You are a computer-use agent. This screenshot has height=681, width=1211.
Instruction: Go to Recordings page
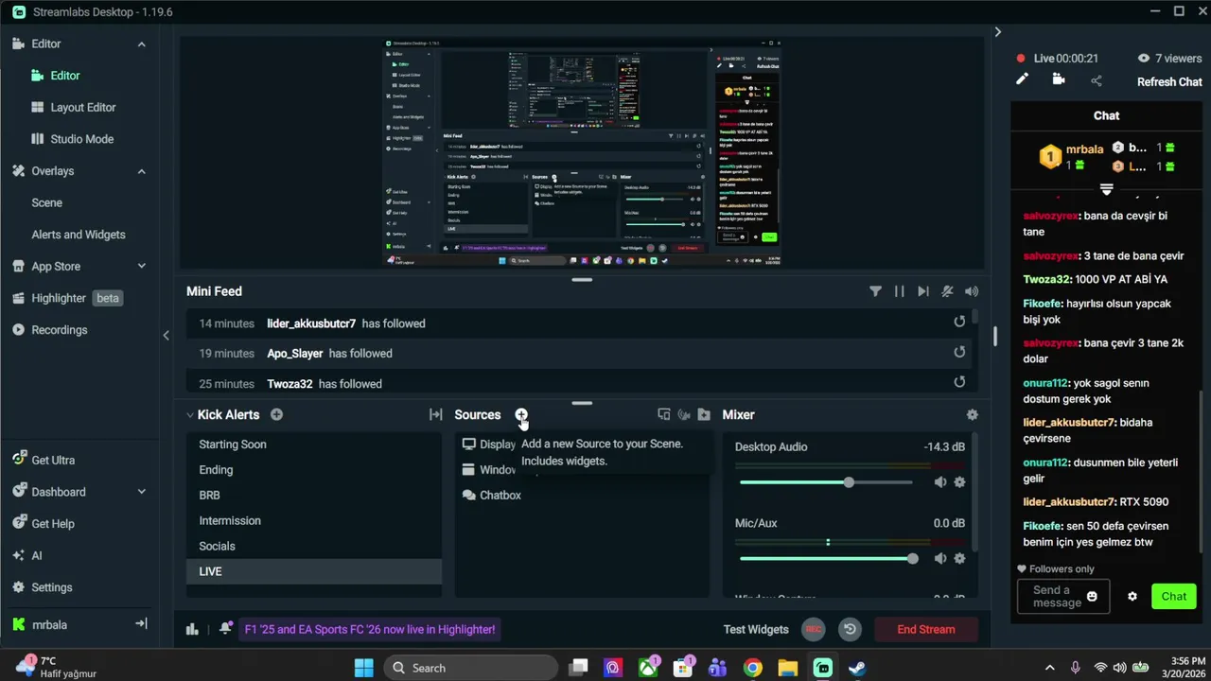point(51,330)
